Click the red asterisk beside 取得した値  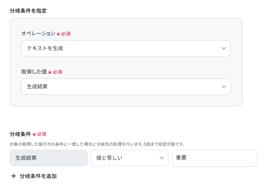[50, 72]
